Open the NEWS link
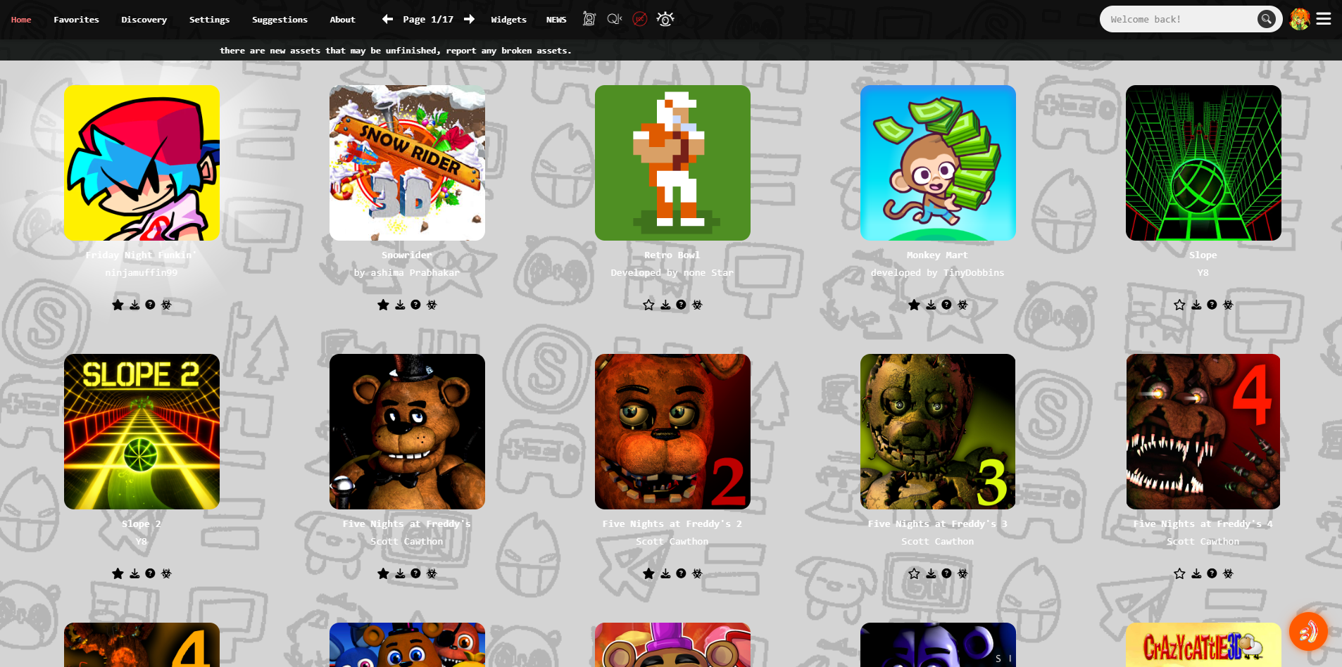The image size is (1342, 667). [556, 20]
